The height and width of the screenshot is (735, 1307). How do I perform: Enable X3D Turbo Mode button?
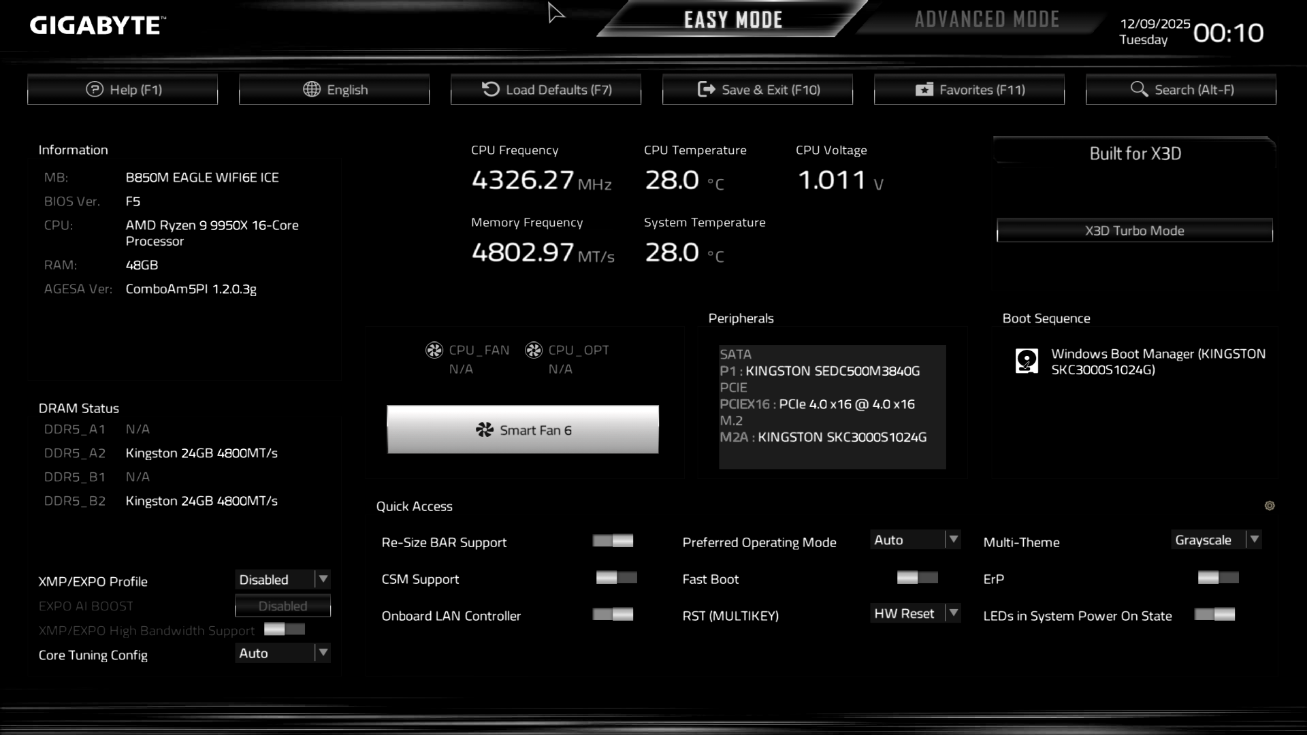(1134, 231)
